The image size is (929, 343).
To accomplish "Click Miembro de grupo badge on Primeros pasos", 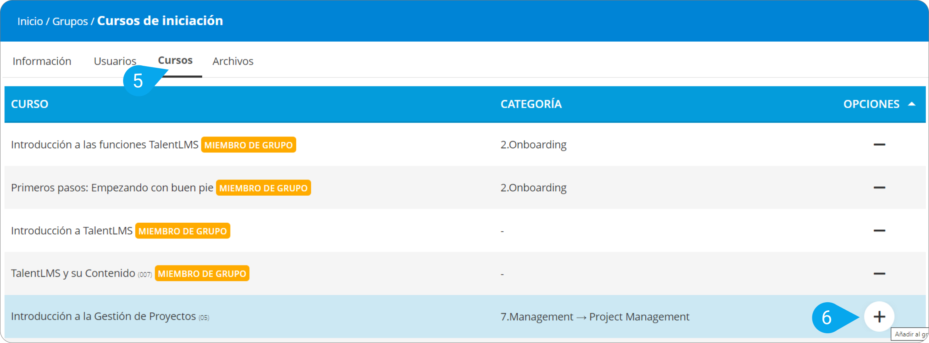I will click(x=264, y=188).
